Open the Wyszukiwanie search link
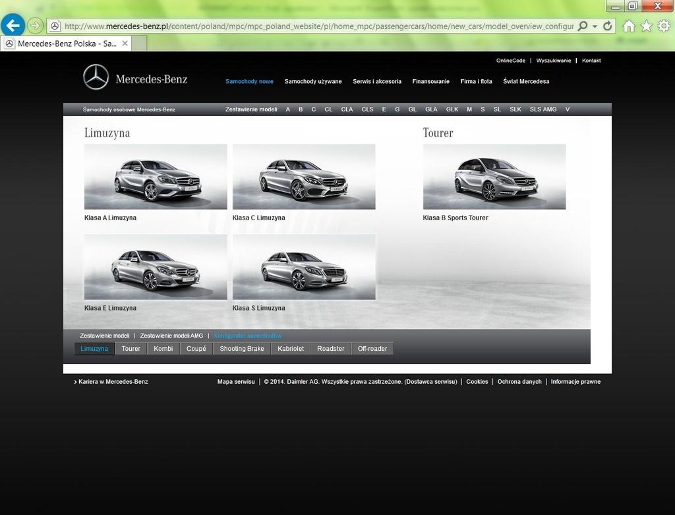 click(553, 61)
